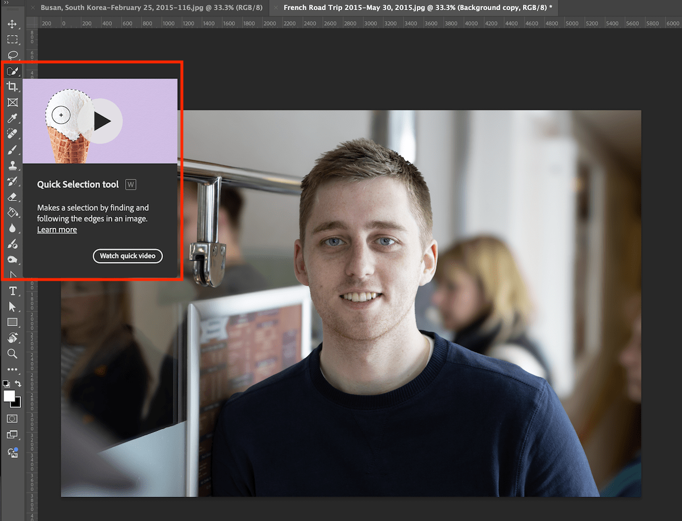Select the Clone Stamp tool

[x=13, y=165]
